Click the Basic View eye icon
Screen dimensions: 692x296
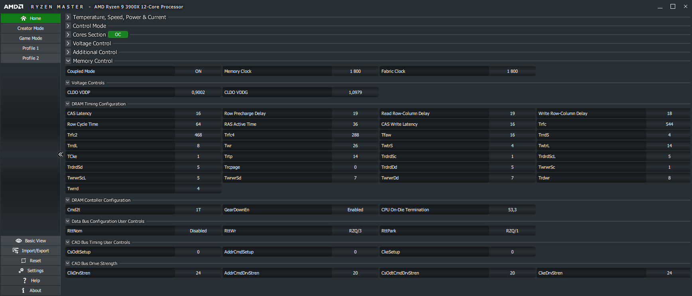pos(19,241)
